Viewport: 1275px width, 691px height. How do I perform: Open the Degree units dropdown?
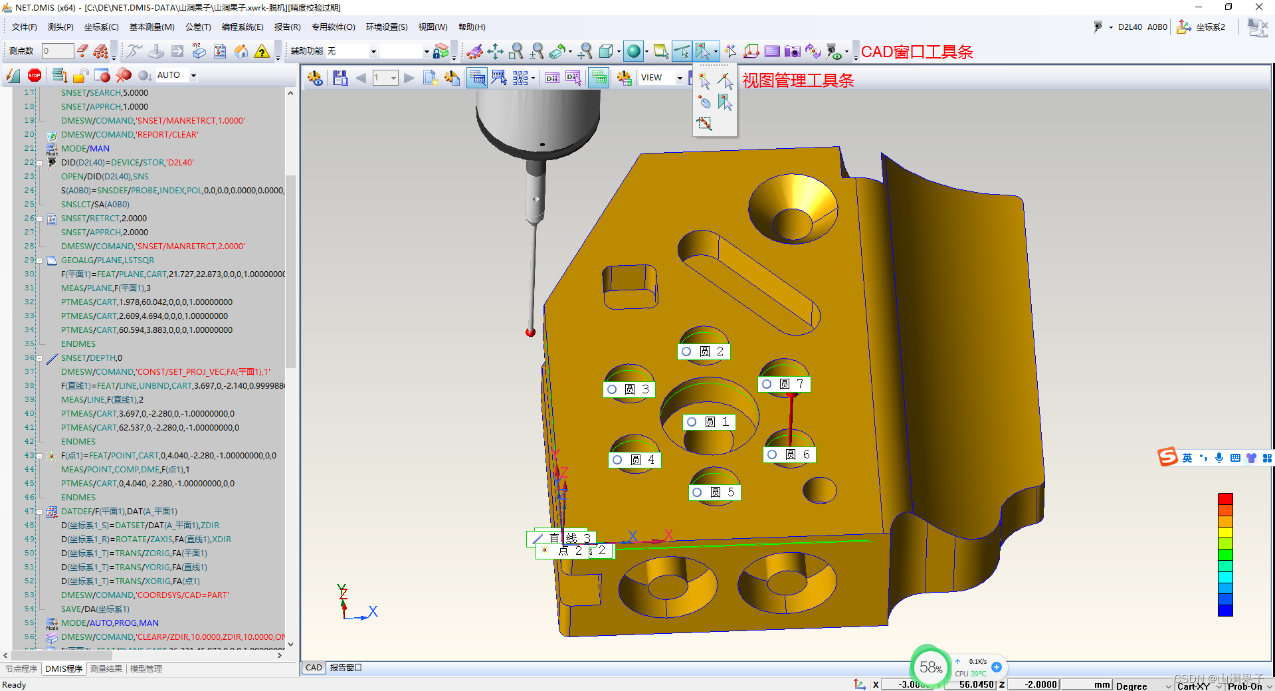[1143, 685]
